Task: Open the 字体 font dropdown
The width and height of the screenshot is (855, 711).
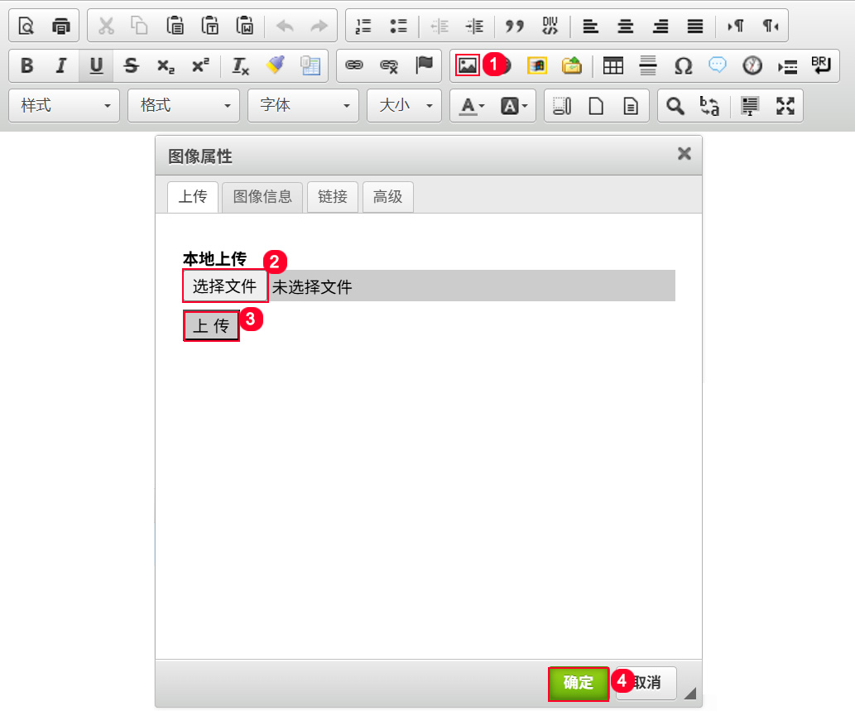Action: coord(303,106)
